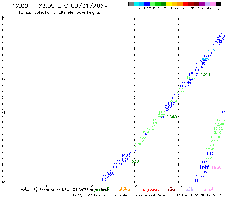Screen dimensions: 225x198
Task: Click the longitude axis label -51
Action: point(135,186)
